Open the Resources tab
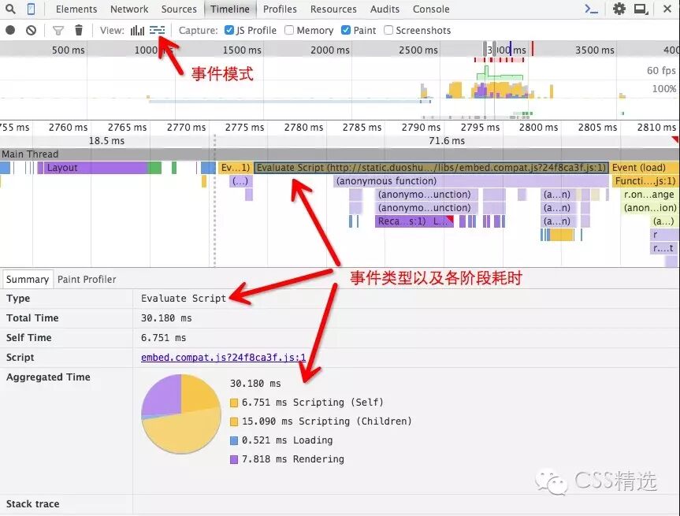680x516 pixels. pyautogui.click(x=333, y=9)
